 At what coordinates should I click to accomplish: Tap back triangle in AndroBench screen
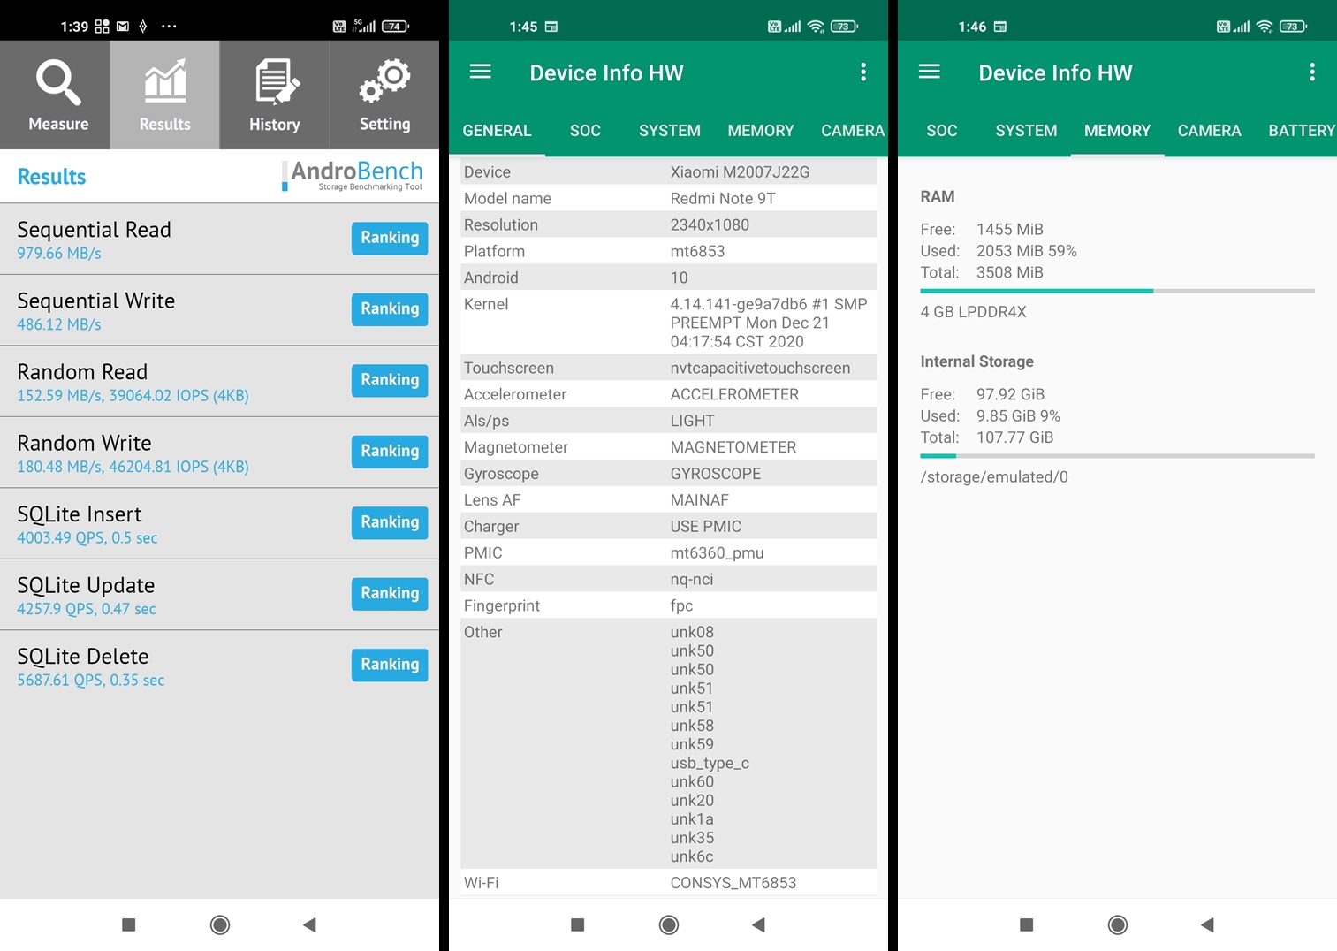pos(309,924)
